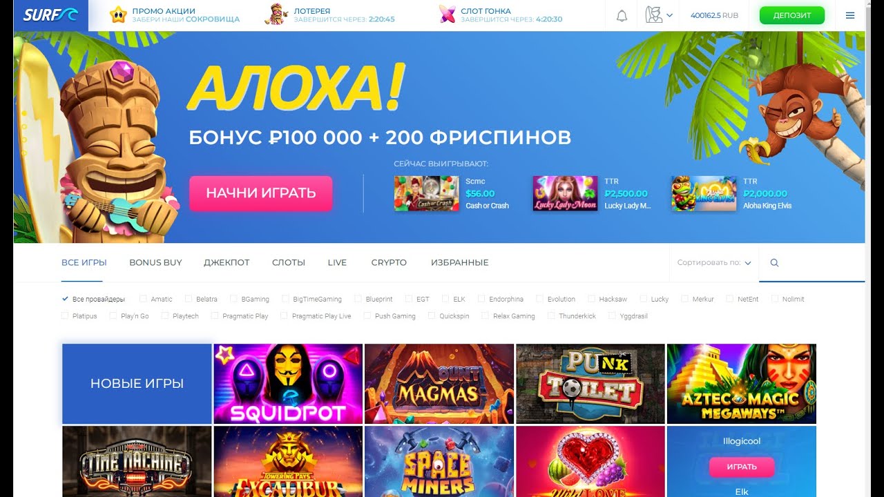Uncheck the all providers option

click(x=65, y=299)
